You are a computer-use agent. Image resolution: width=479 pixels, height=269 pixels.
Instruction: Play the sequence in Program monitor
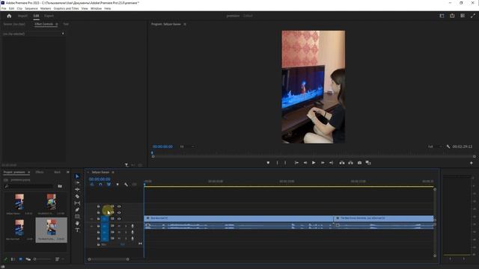(x=314, y=163)
